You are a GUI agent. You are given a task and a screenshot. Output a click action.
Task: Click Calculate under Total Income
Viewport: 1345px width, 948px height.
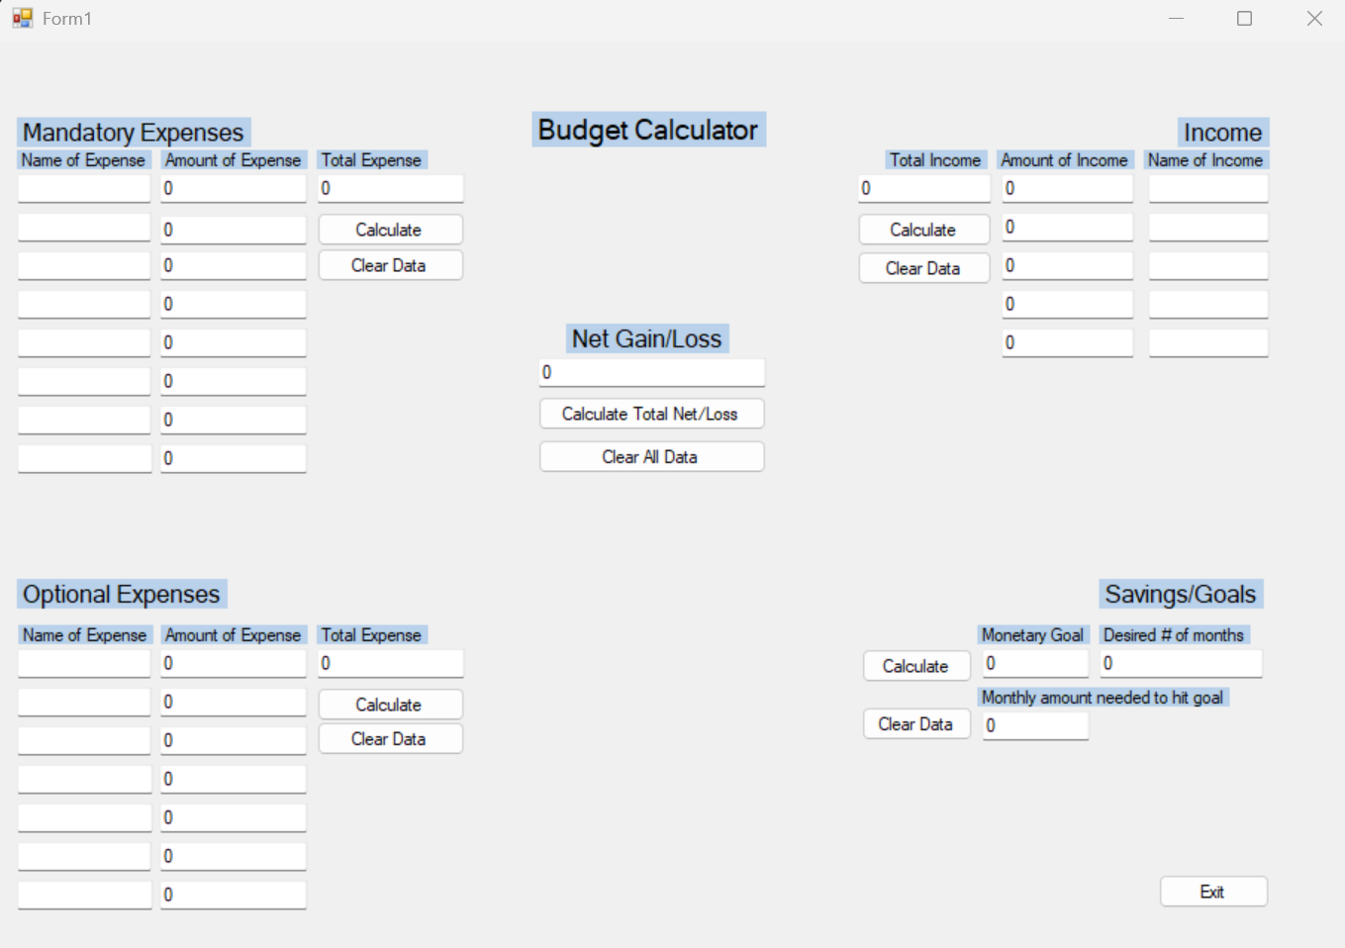[x=924, y=230]
